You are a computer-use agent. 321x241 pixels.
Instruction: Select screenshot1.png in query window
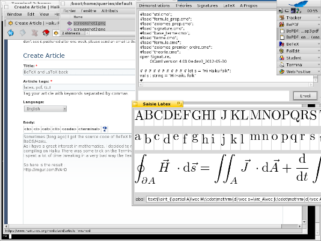click(x=89, y=23)
